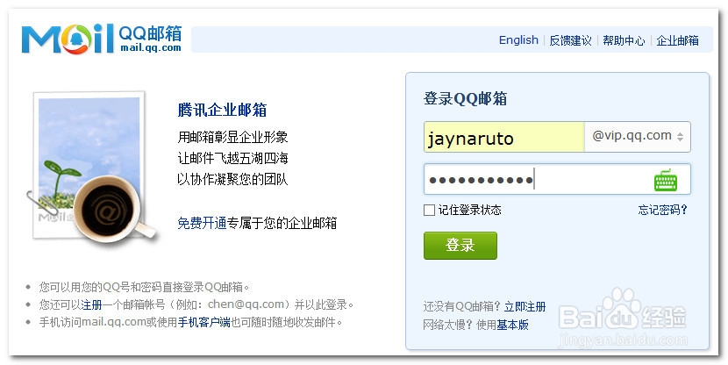Viewport: 728px width, 365px height.
Task: Click text 以协作凝聚您的团队
Action: [x=232, y=179]
